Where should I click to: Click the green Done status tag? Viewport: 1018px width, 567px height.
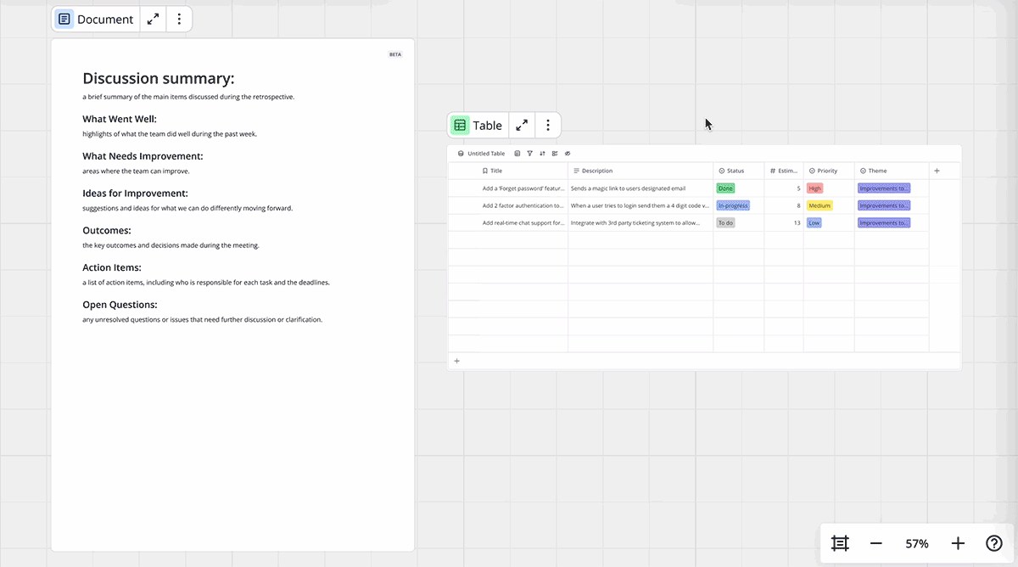(725, 188)
